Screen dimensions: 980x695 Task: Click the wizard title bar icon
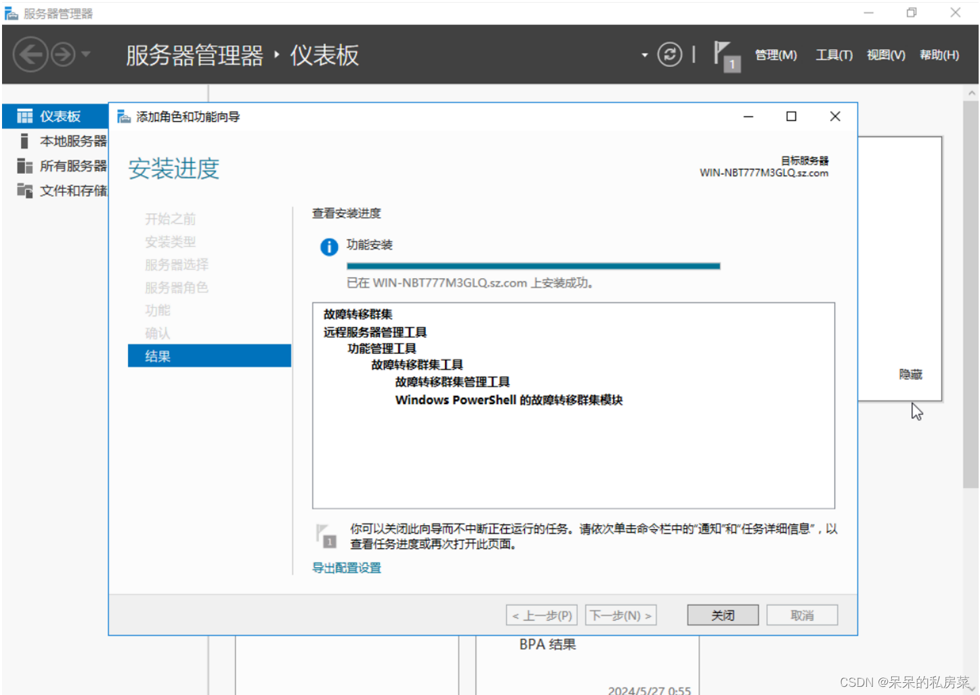coord(124,116)
